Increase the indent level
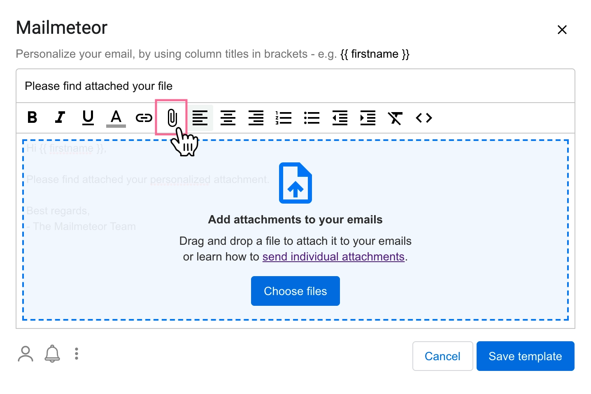591x394 pixels. (x=368, y=118)
